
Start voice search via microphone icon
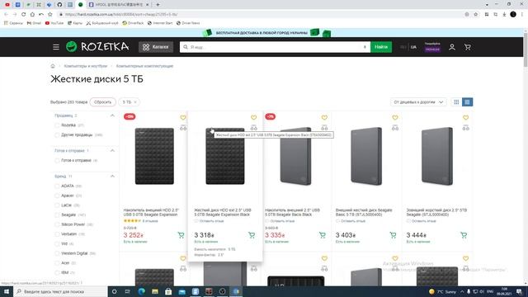point(365,47)
